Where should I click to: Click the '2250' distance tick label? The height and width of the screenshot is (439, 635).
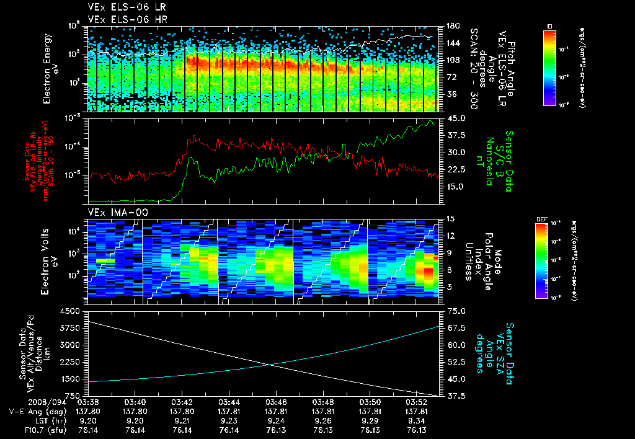70,362
